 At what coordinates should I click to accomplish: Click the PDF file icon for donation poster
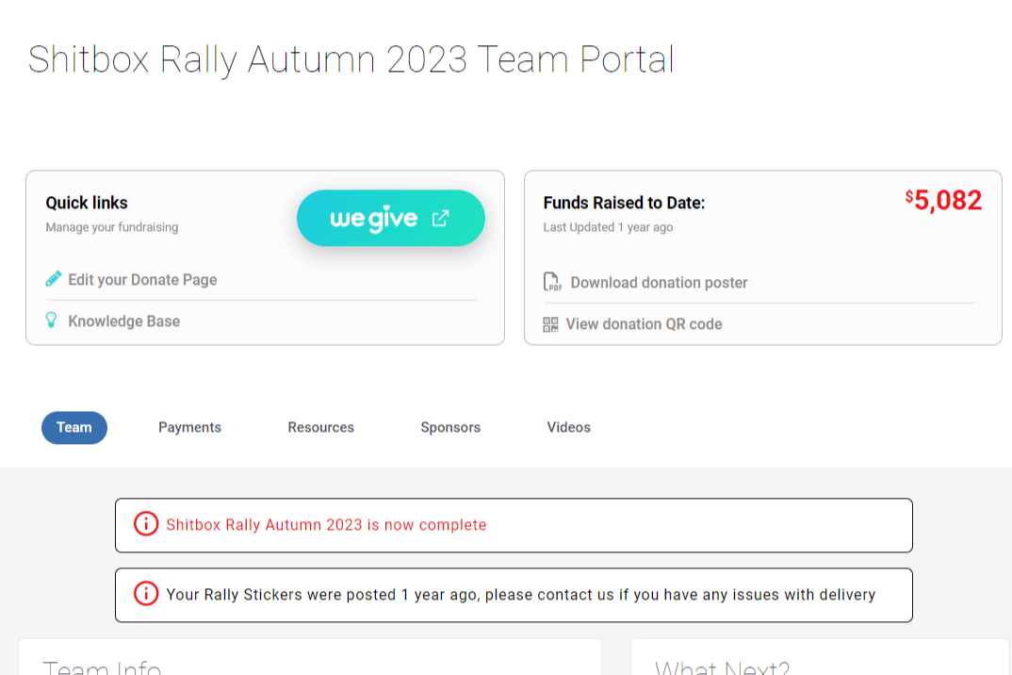[552, 282]
